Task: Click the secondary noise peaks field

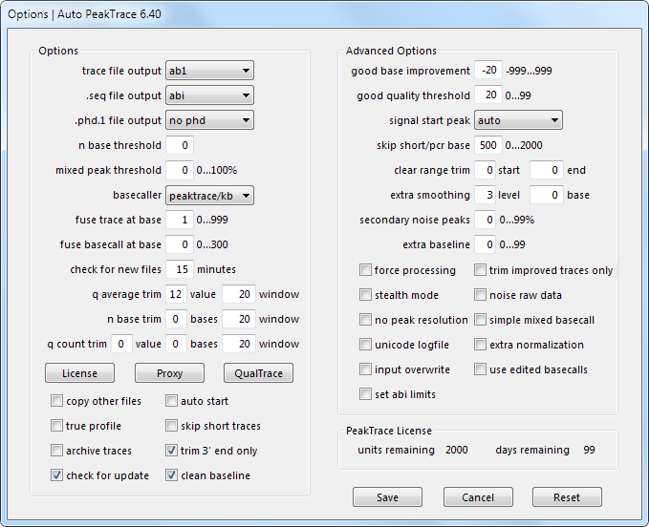Action: (486, 220)
